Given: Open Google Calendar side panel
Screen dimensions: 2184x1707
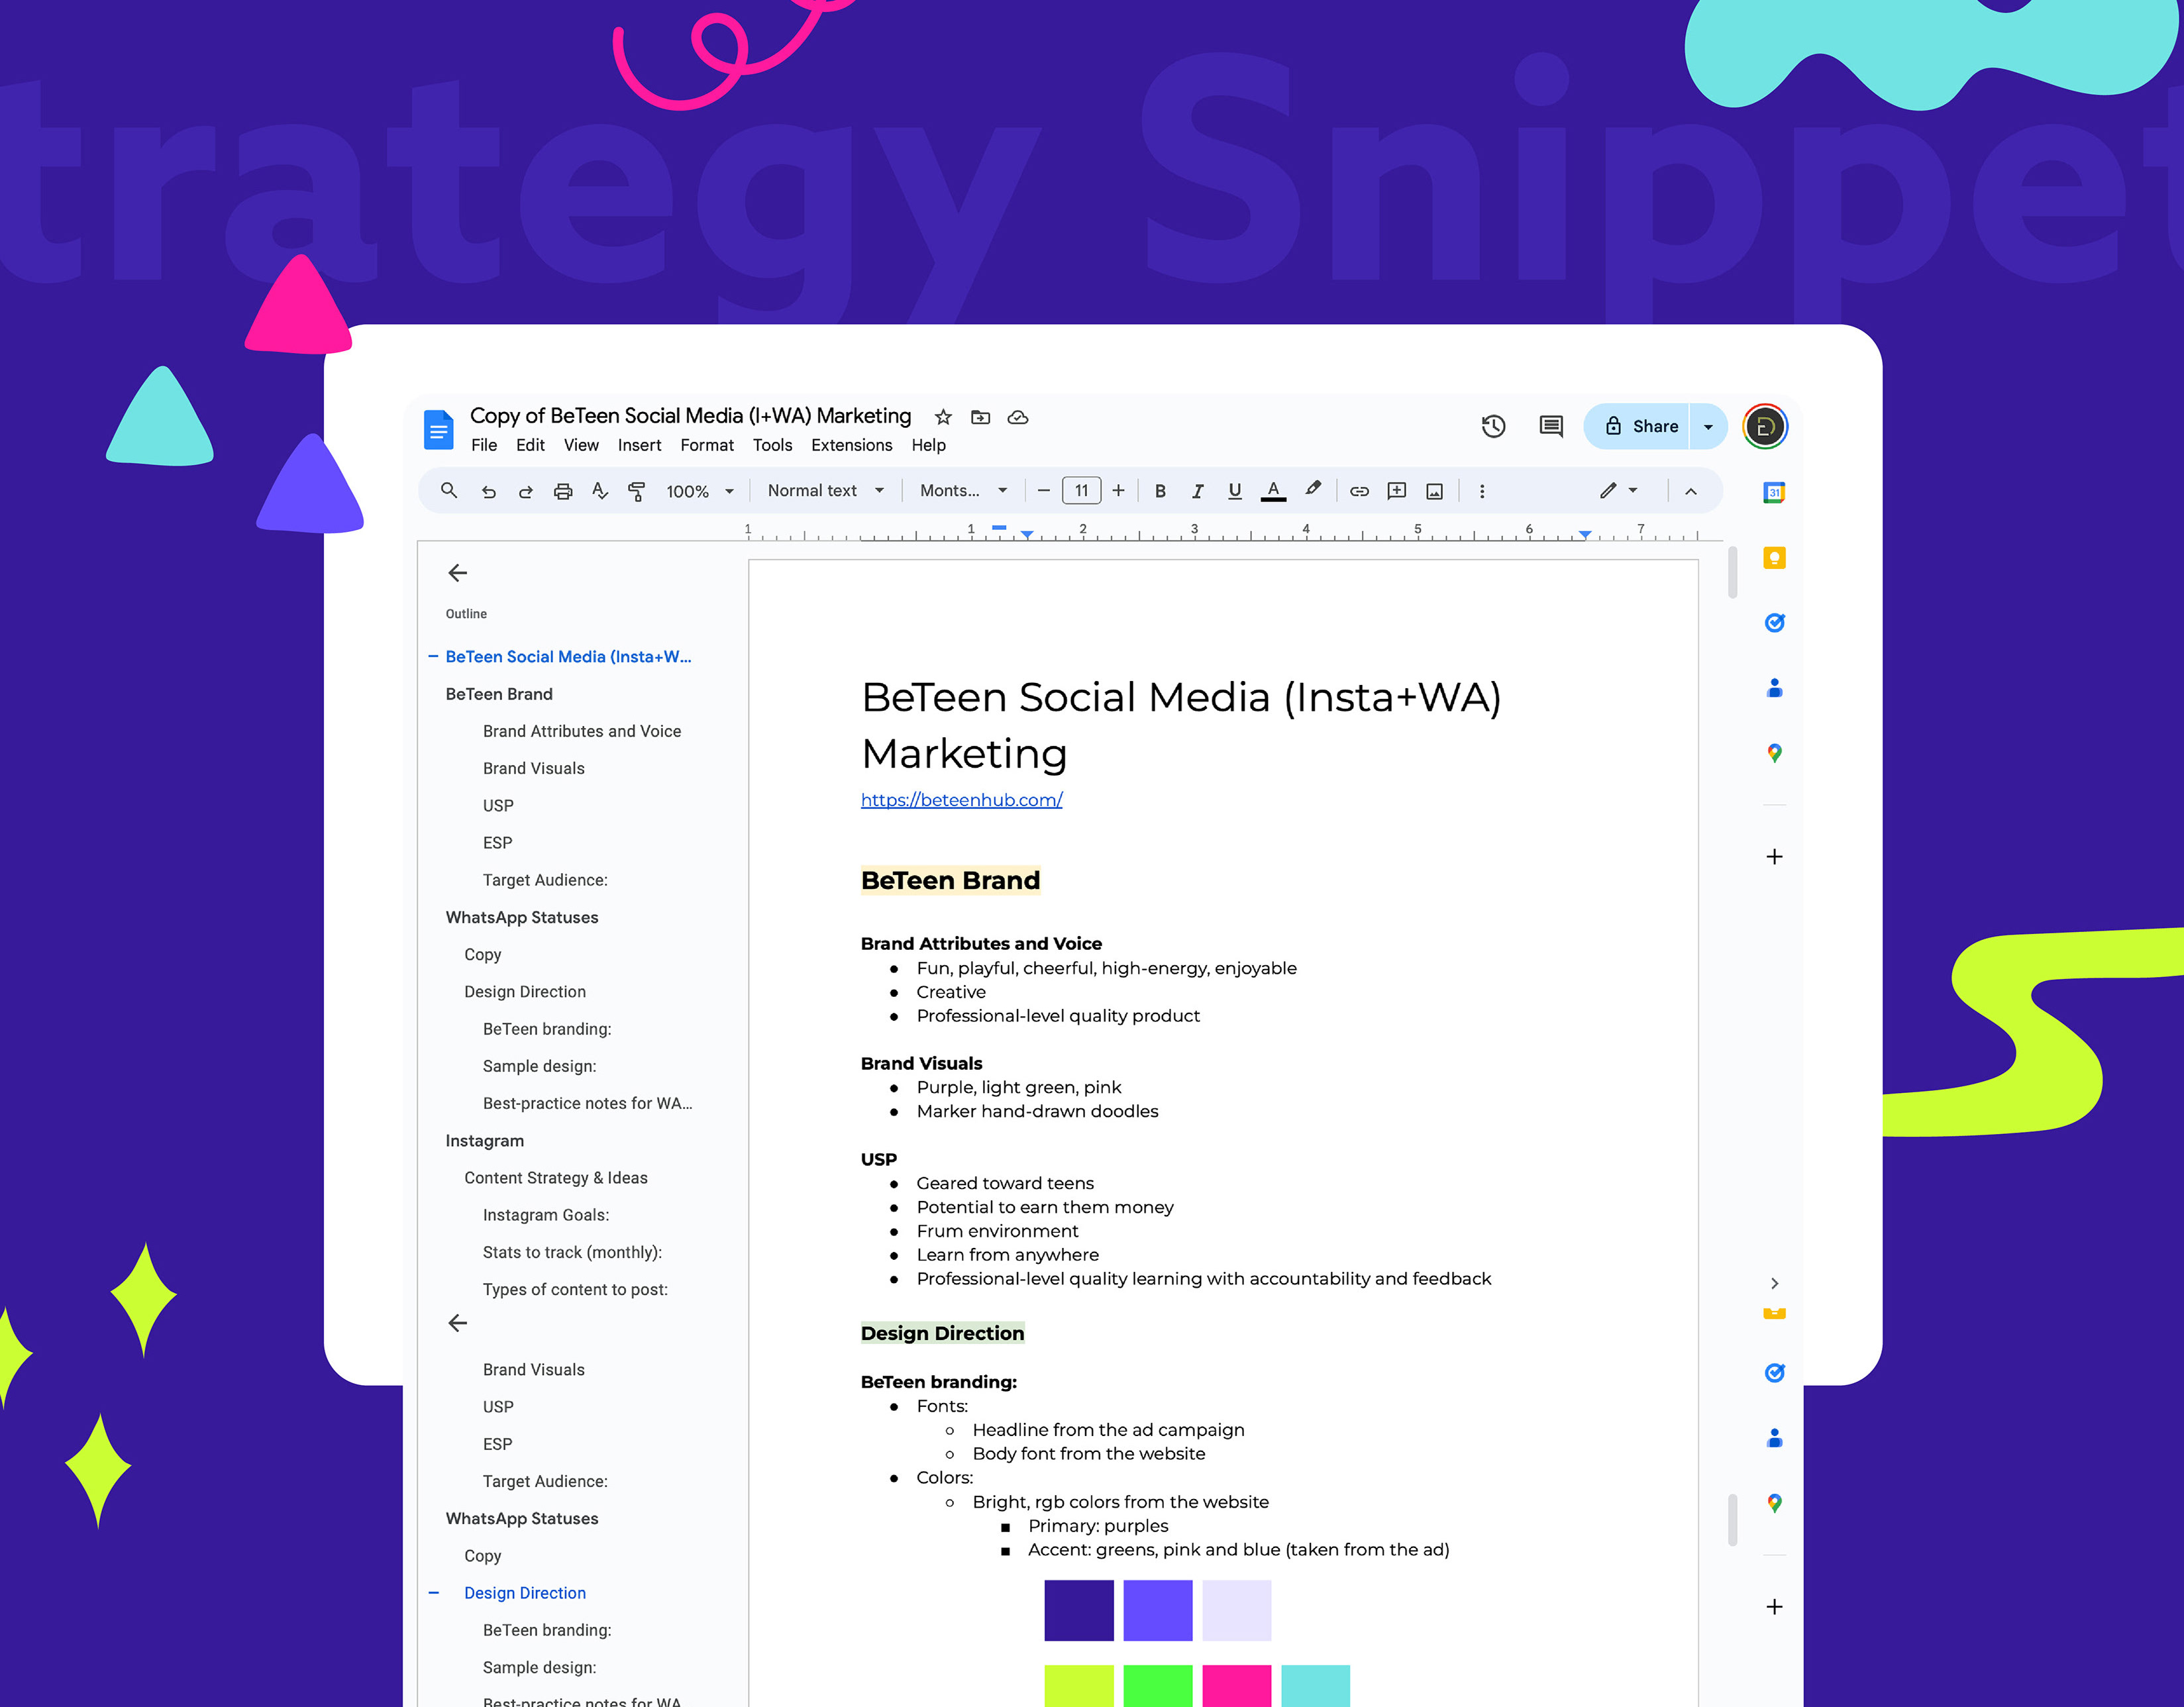Looking at the screenshot, I should tap(1774, 492).
